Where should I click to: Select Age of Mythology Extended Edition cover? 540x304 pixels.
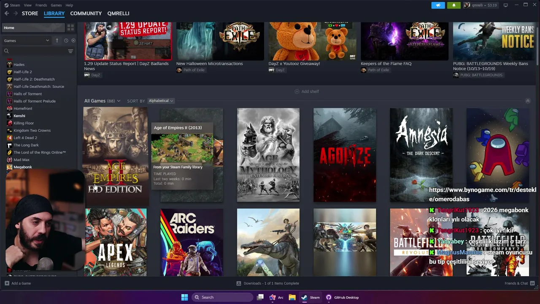[268, 155]
